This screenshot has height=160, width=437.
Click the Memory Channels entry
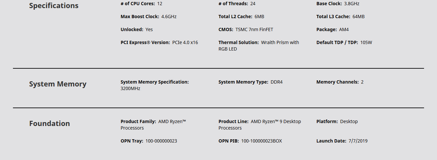point(340,82)
